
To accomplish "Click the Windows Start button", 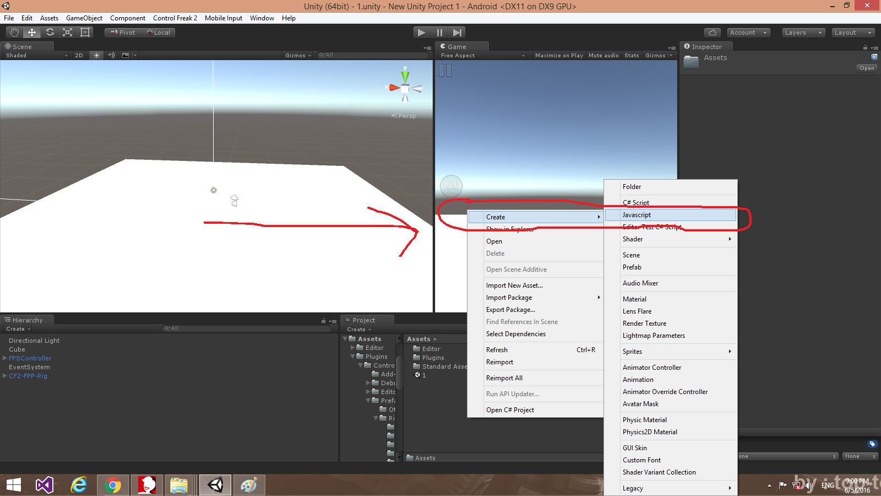I will point(14,485).
